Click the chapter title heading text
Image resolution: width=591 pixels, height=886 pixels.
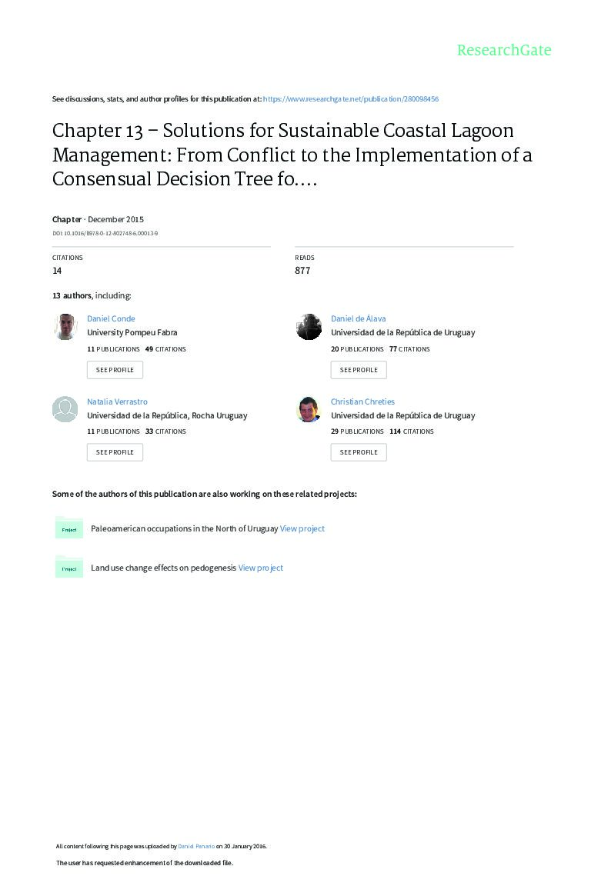tap(292, 155)
